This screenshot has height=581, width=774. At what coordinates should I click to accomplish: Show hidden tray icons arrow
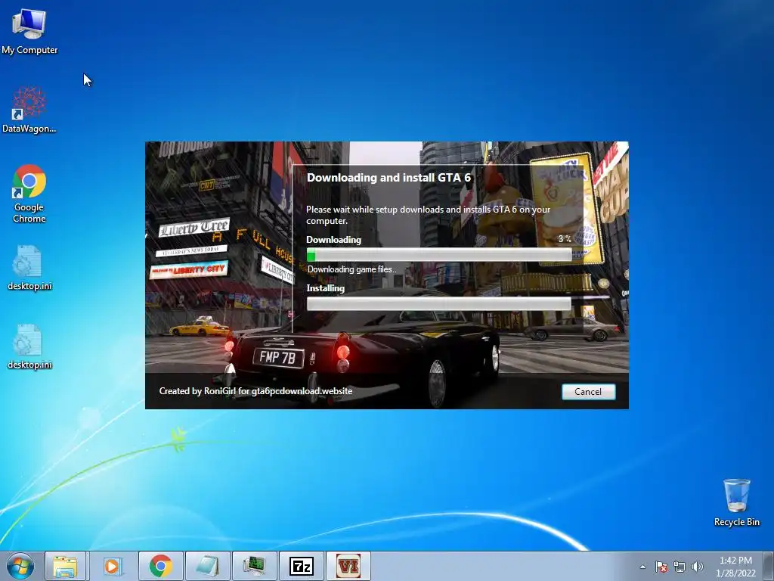tap(642, 567)
